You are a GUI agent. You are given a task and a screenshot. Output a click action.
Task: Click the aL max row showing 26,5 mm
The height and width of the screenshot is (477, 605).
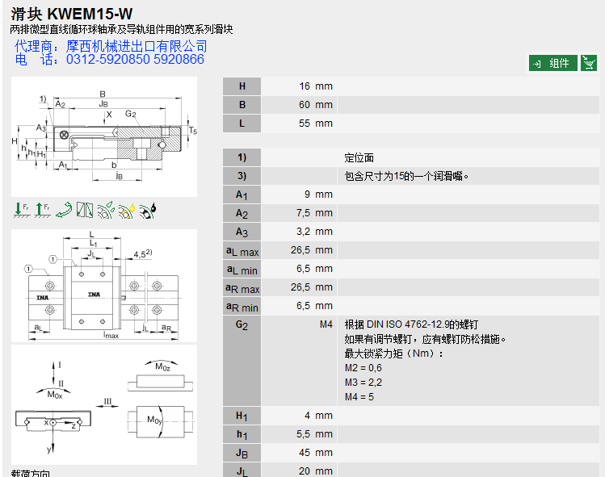[x=412, y=250]
